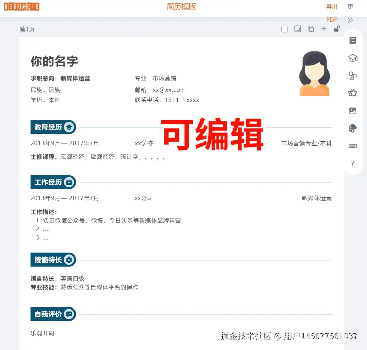Click the image insert icon in sidebar
The image size is (367, 350).
click(352, 111)
